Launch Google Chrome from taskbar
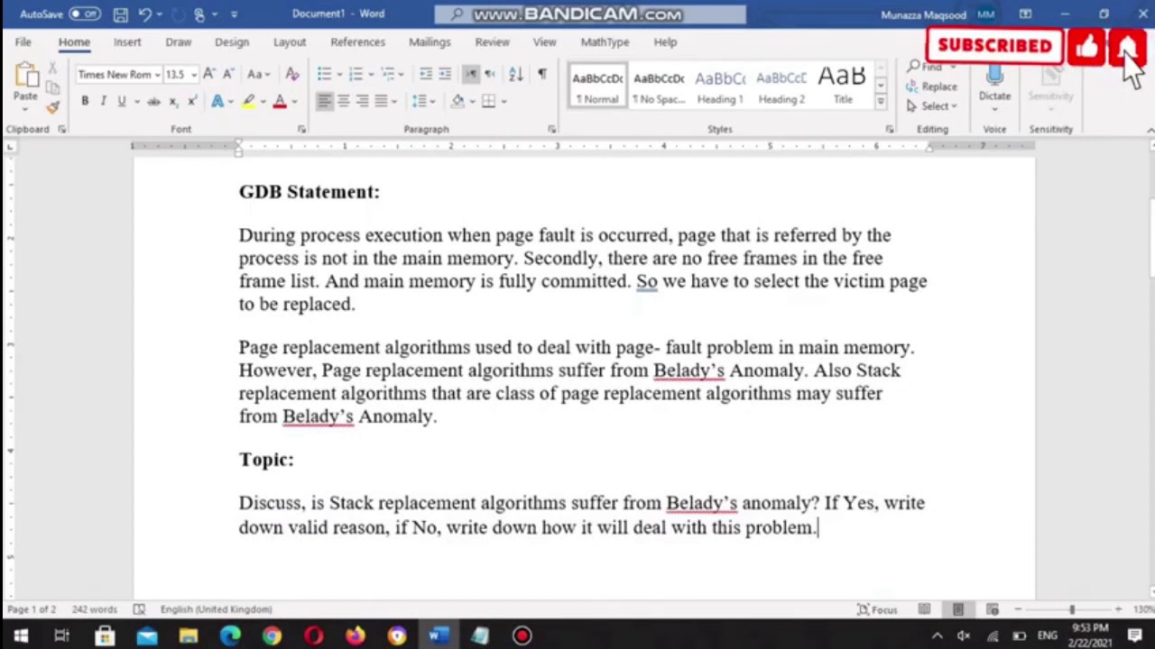The image size is (1155, 649). [x=272, y=635]
